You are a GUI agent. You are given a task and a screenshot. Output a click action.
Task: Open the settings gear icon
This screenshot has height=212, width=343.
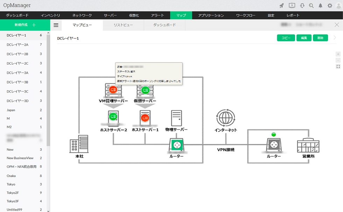330,6
